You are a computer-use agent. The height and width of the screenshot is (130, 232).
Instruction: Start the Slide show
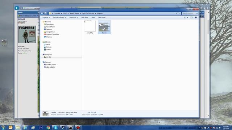84,17
